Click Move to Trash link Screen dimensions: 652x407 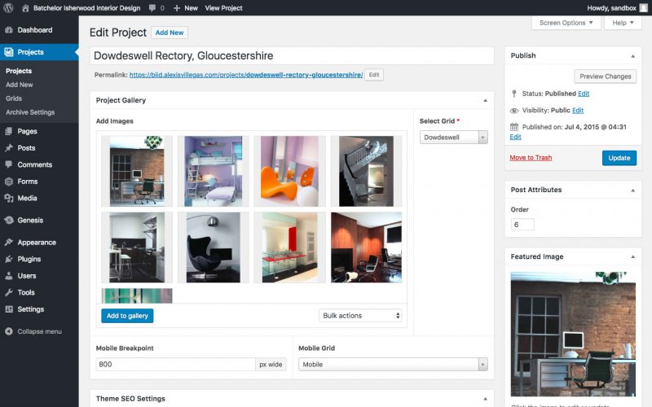pos(531,157)
